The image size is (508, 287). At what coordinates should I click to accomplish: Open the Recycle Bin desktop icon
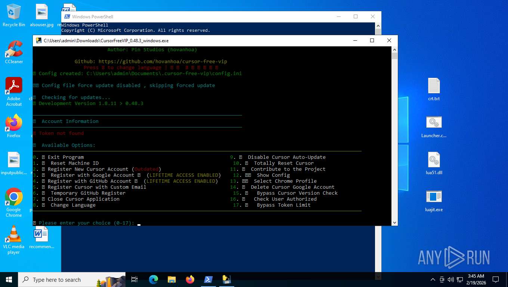pyautogui.click(x=14, y=15)
